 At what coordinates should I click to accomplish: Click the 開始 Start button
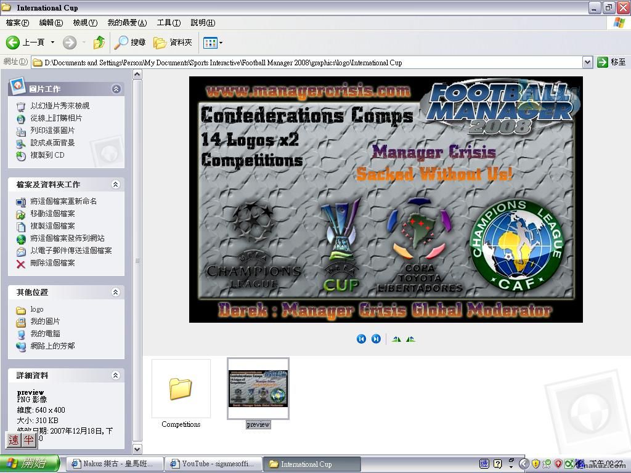30,464
